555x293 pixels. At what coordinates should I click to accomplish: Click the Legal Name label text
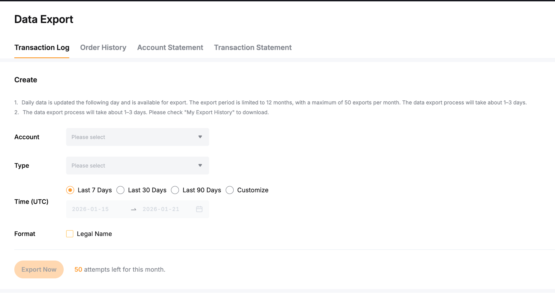click(94, 234)
